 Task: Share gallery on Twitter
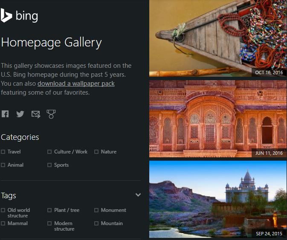click(20, 114)
